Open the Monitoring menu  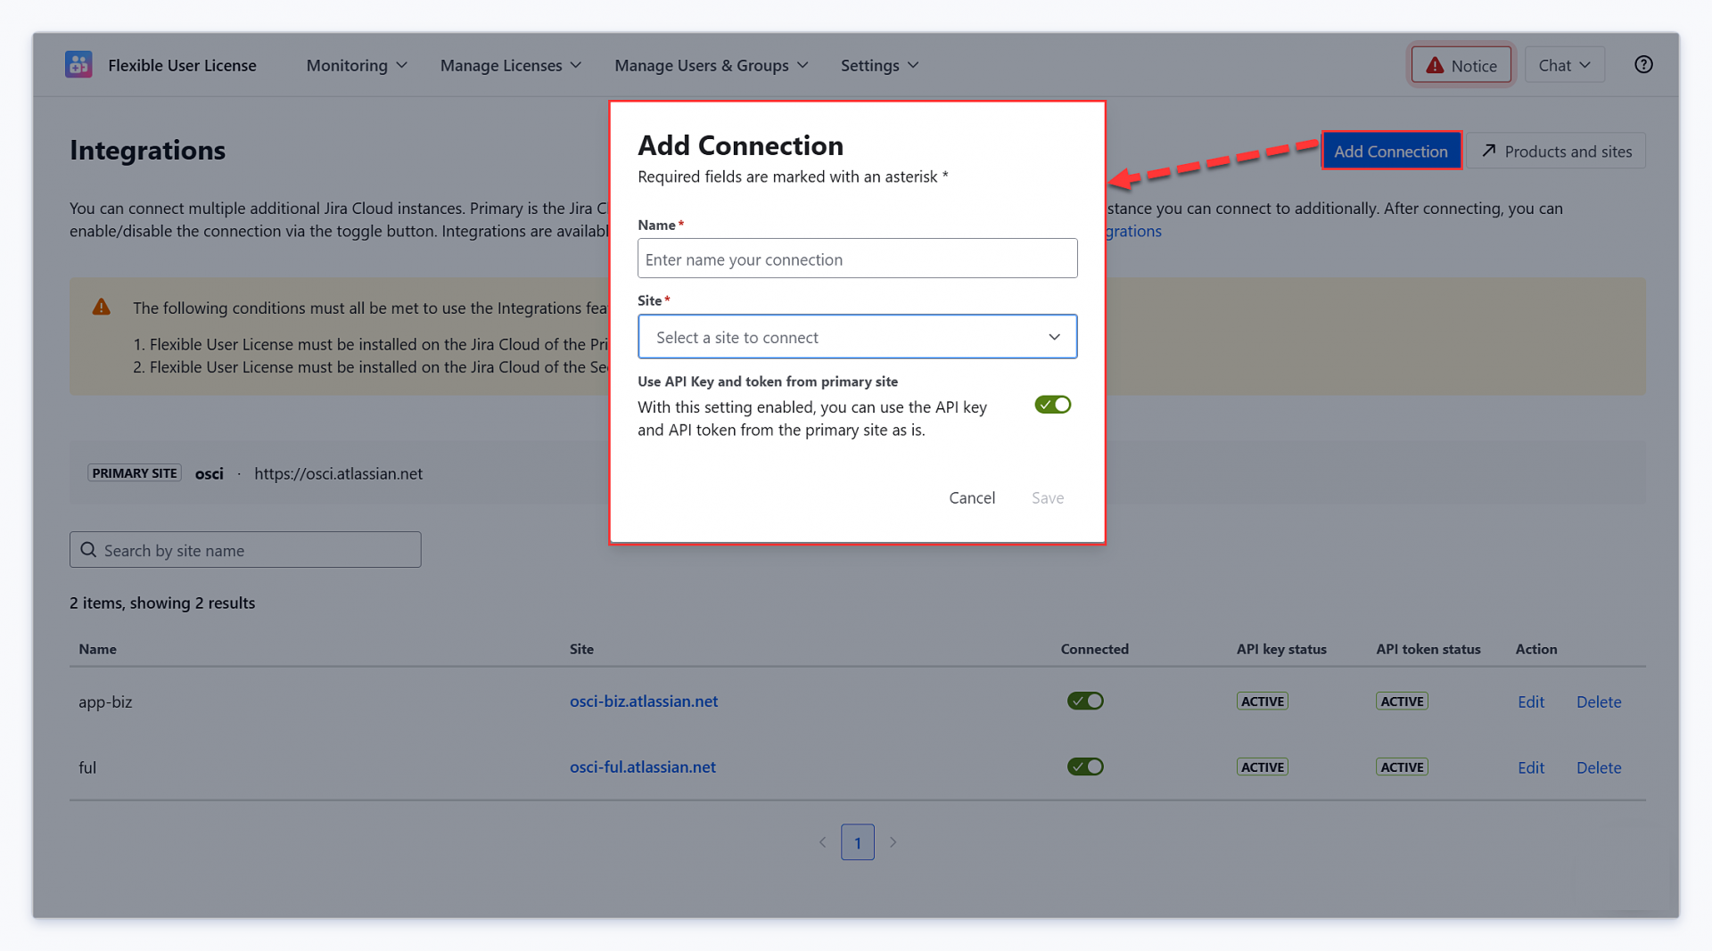pyautogui.click(x=357, y=65)
